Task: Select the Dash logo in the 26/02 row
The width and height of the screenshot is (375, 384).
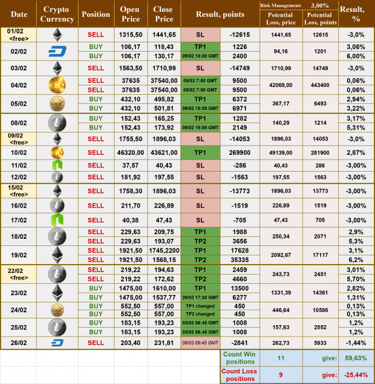Action: 58,343
